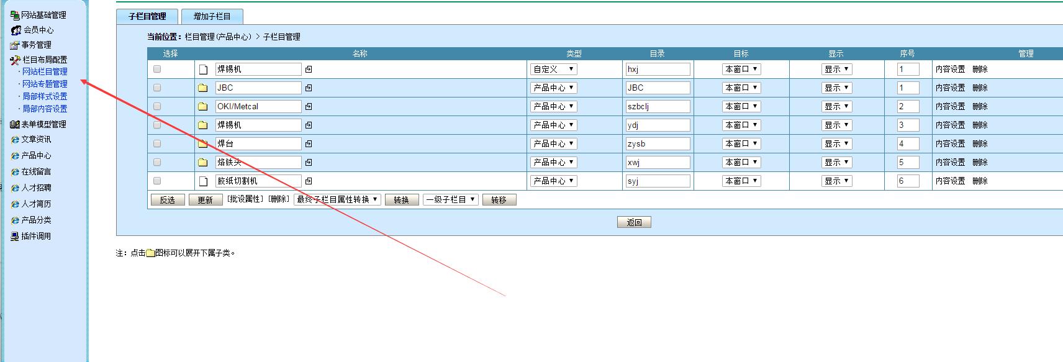Expand the folder icon for 焊台 row

click(x=202, y=144)
